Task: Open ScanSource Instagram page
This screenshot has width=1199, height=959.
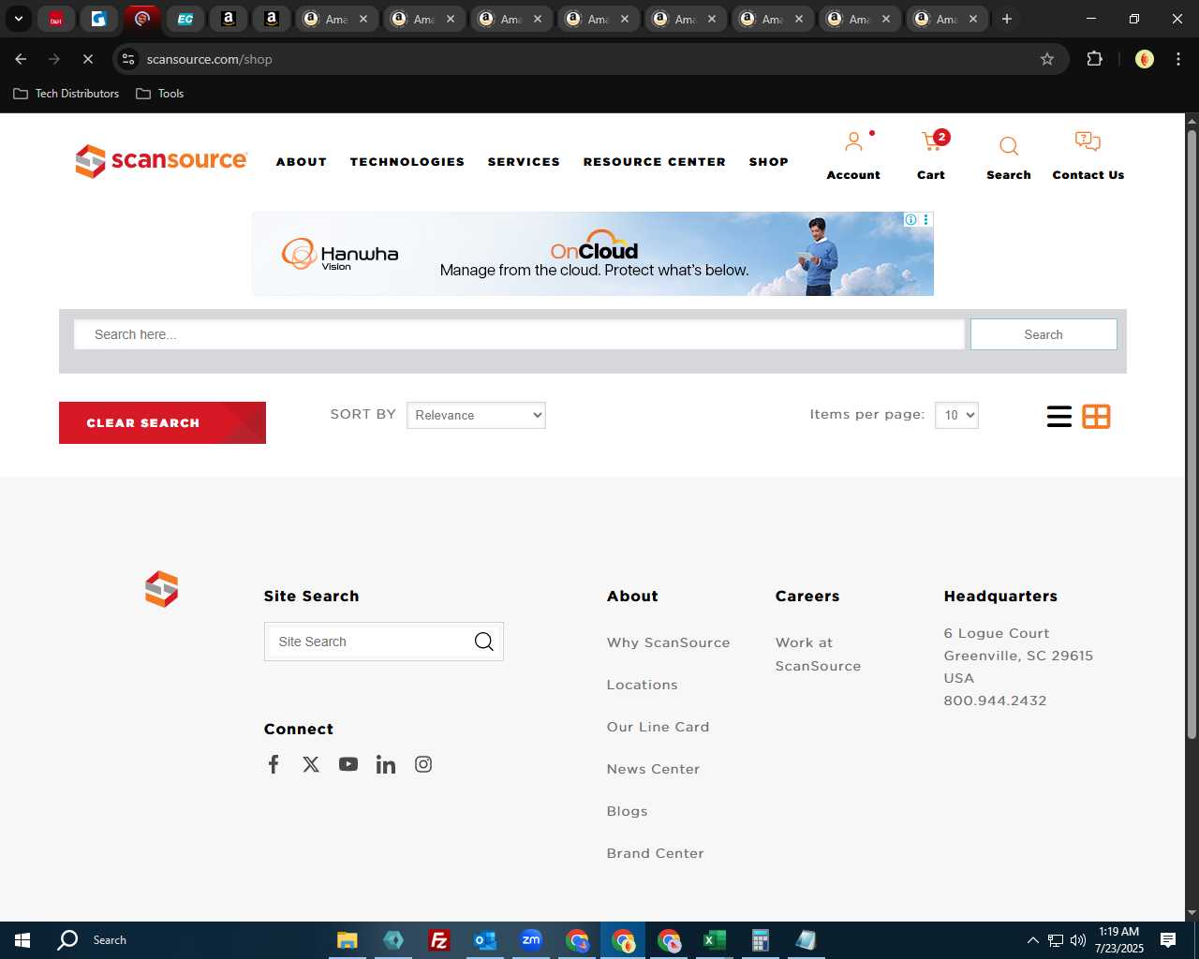Action: (x=423, y=764)
